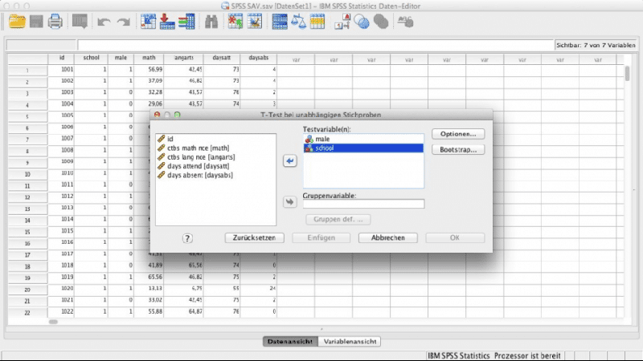Switch to the Variablenansicht tab

tap(350, 342)
